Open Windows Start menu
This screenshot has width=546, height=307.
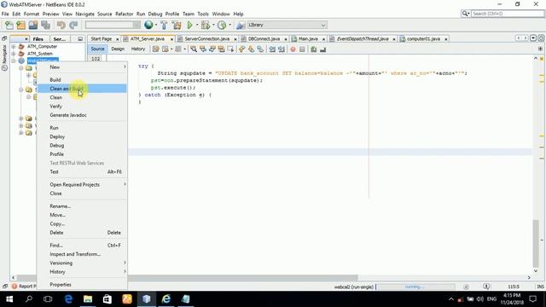[x=9, y=299]
